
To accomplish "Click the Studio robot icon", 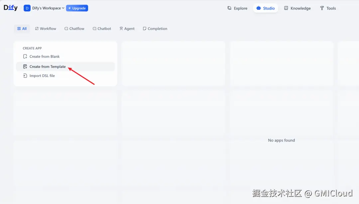I will tap(259, 8).
